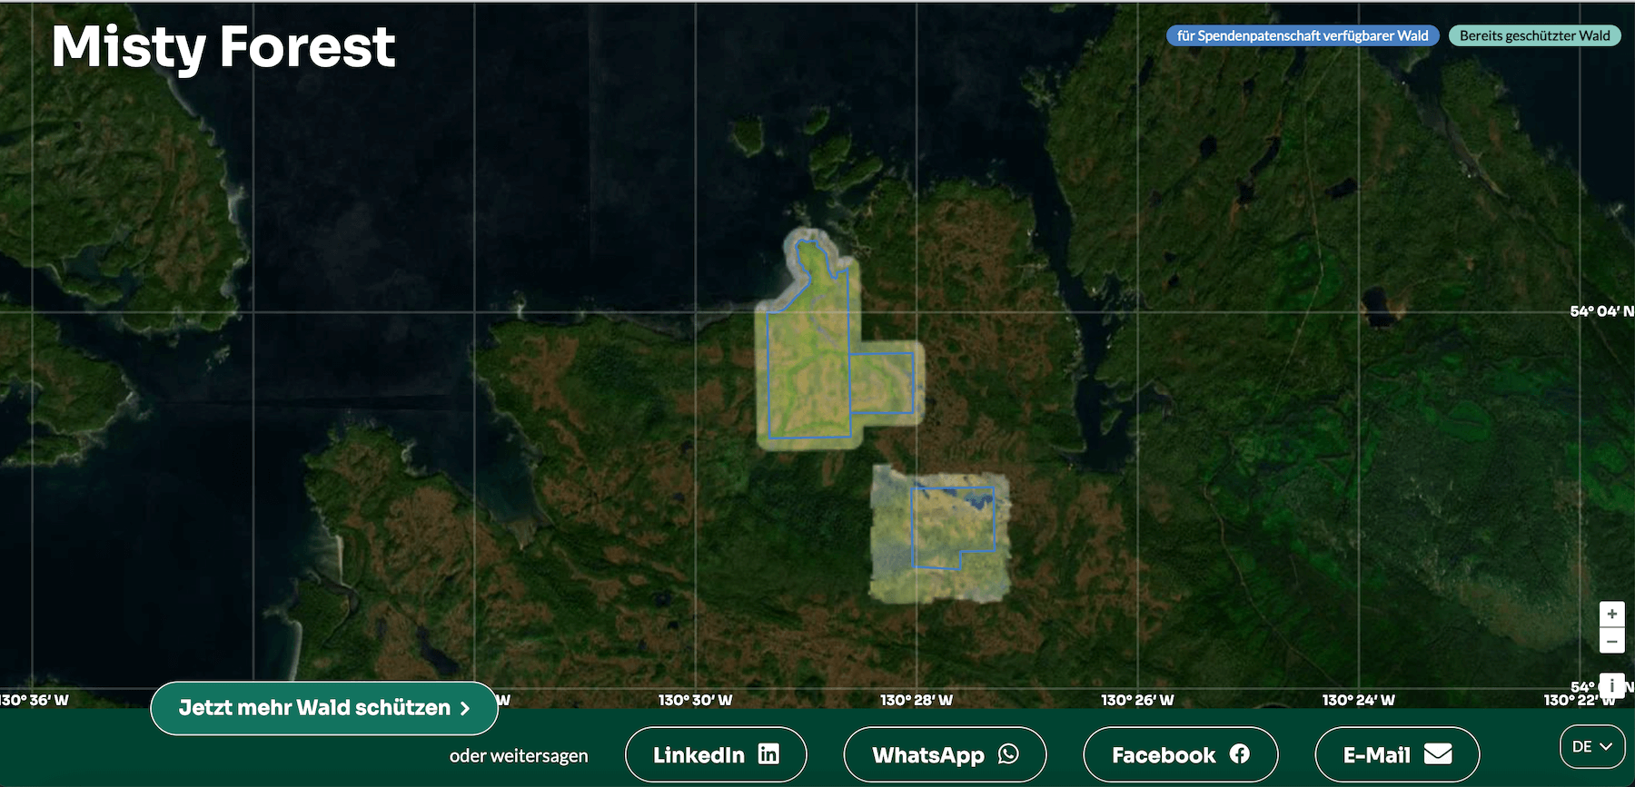1635x787 pixels.
Task: Click the E-Mail envelope icon
Action: (x=1438, y=754)
